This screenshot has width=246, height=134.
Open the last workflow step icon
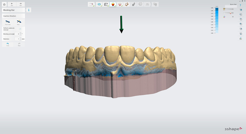155,5
